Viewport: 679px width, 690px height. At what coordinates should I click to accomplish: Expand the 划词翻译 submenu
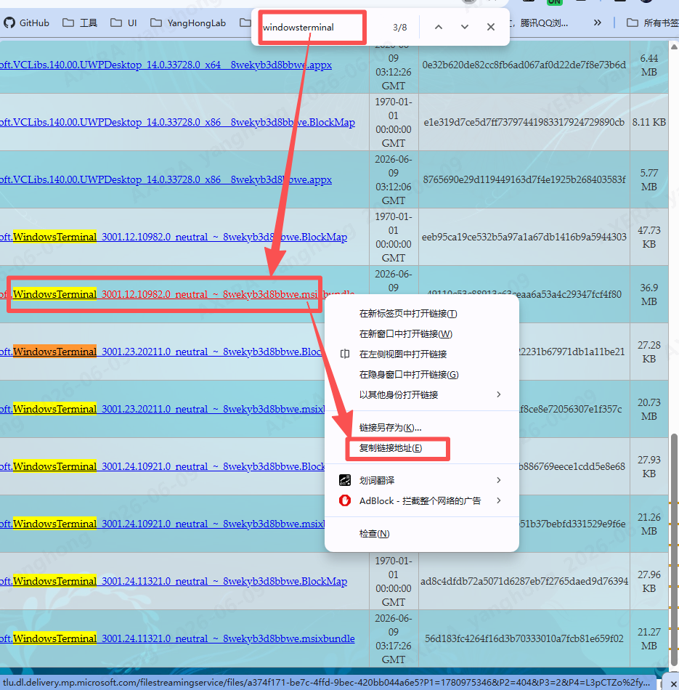[x=422, y=480]
